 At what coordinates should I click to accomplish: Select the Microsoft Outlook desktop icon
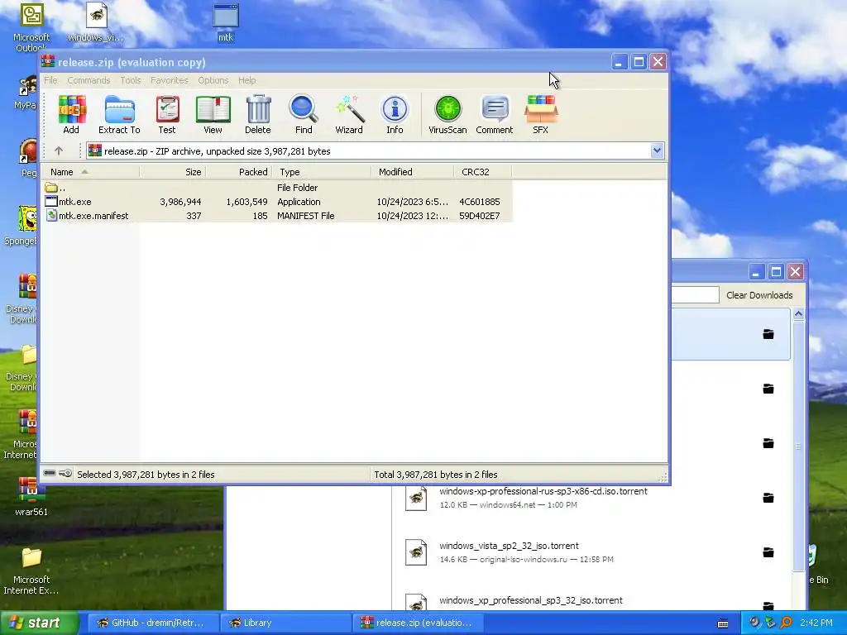[x=31, y=27]
